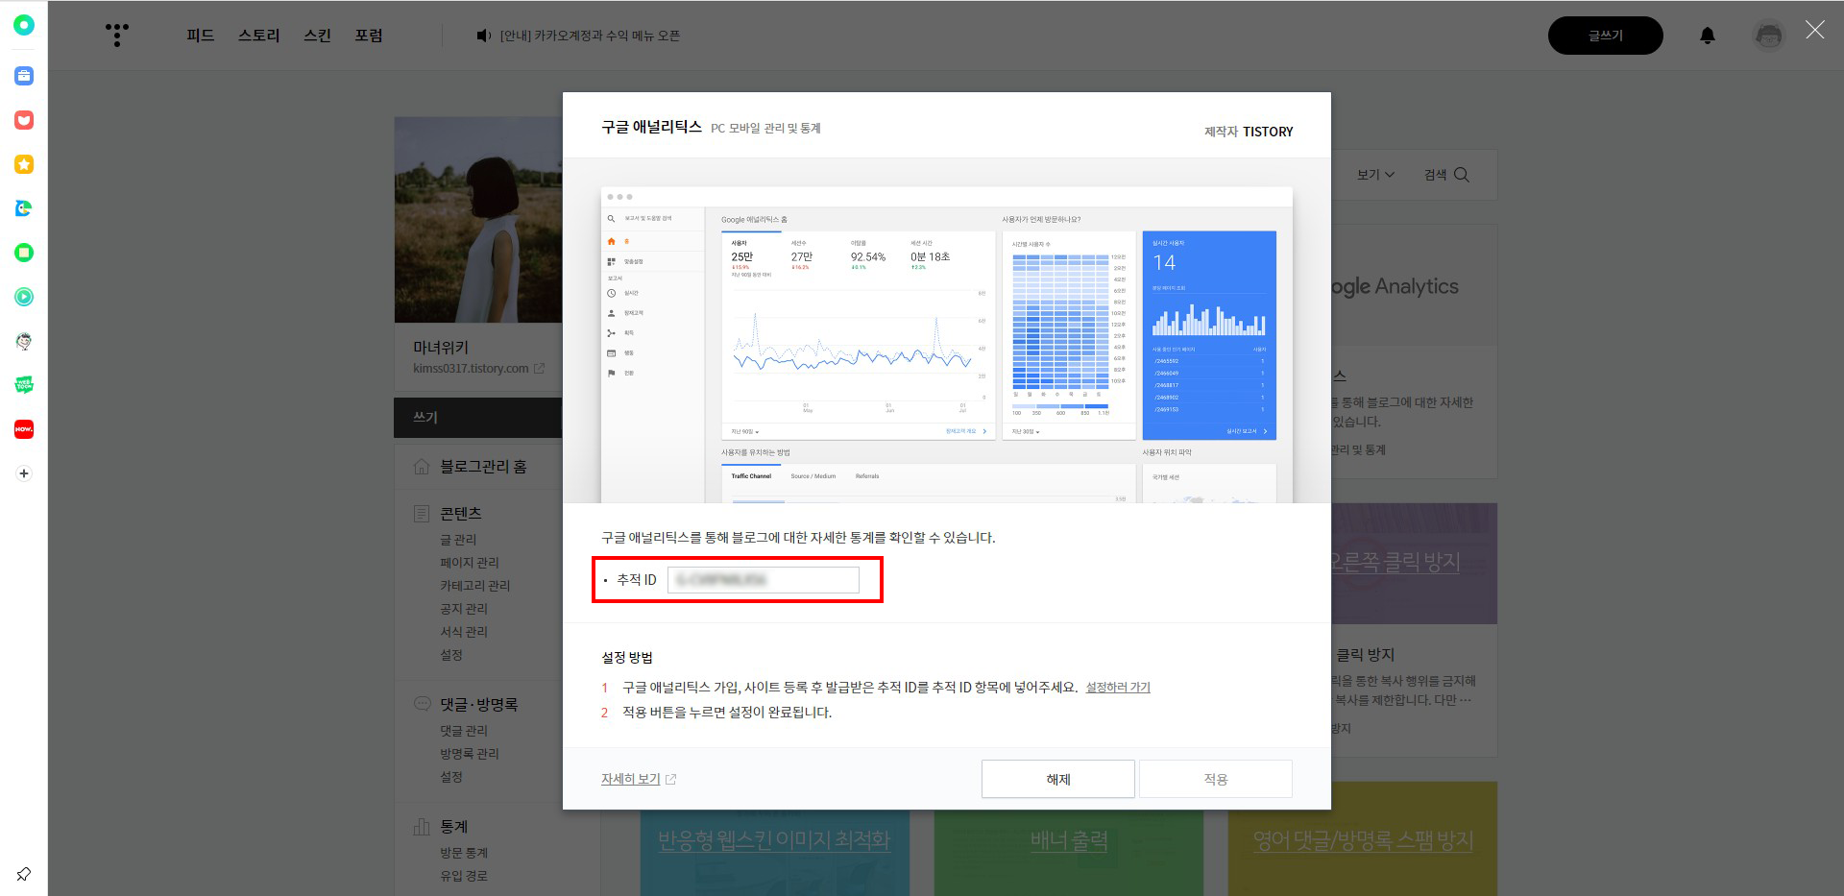Screen dimensions: 1844x896
Task: Open the red Pocket sidebar icon
Action: (x=24, y=120)
